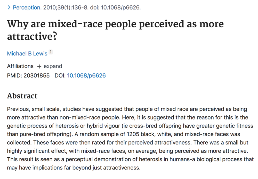Click the Abstract heading

click(22, 96)
